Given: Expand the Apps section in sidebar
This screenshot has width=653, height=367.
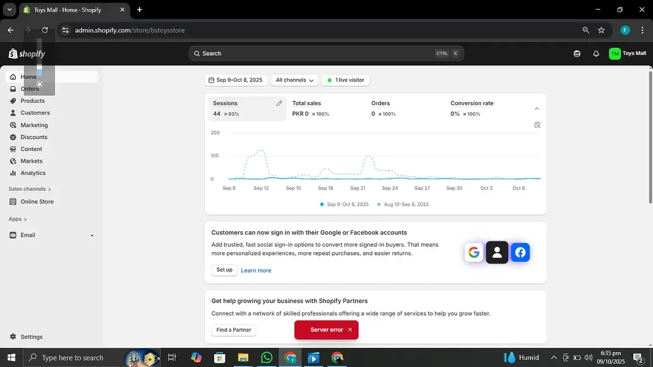Looking at the screenshot, I should [x=18, y=219].
